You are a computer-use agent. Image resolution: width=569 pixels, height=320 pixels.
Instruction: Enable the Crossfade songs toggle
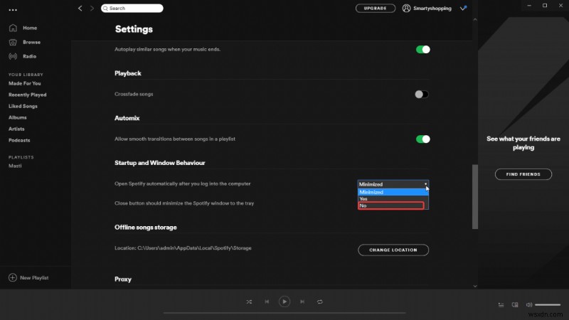pos(422,95)
